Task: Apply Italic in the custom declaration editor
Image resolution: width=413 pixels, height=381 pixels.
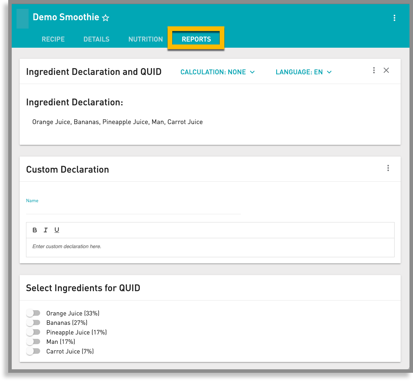Action: coord(46,230)
